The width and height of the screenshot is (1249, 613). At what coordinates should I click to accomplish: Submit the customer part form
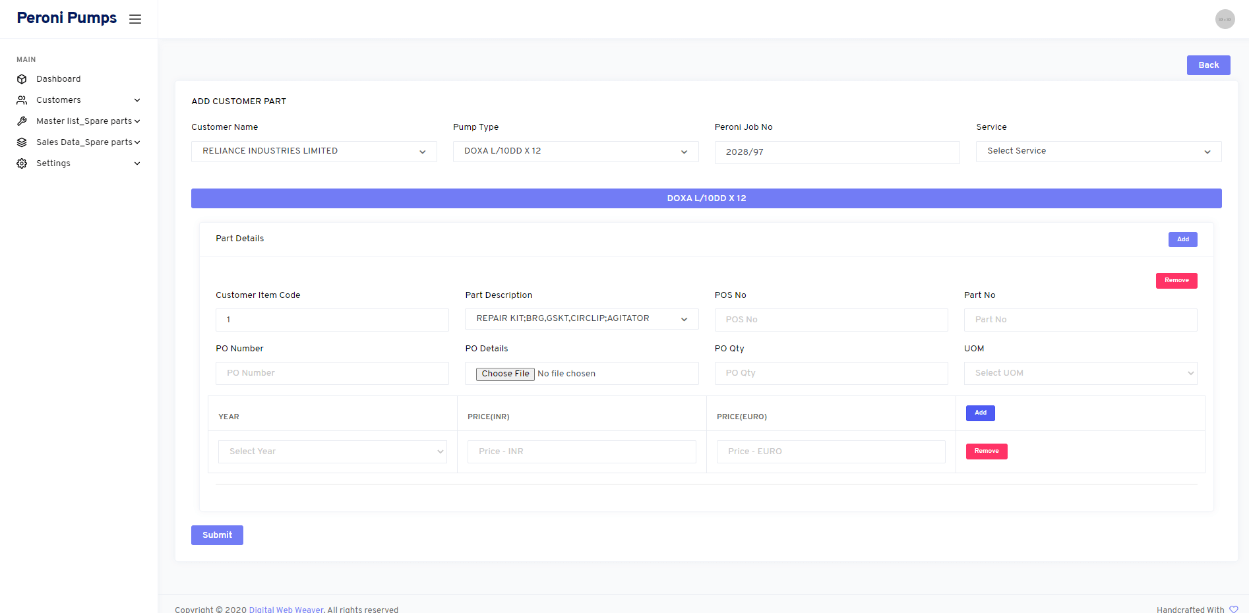tap(217, 535)
